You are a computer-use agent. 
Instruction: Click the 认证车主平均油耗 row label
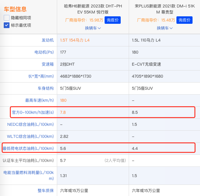coord(28,160)
